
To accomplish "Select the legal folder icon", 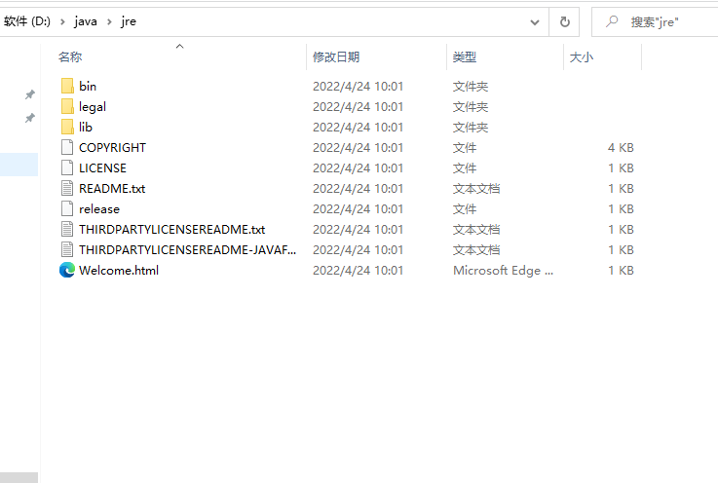I will coord(67,107).
